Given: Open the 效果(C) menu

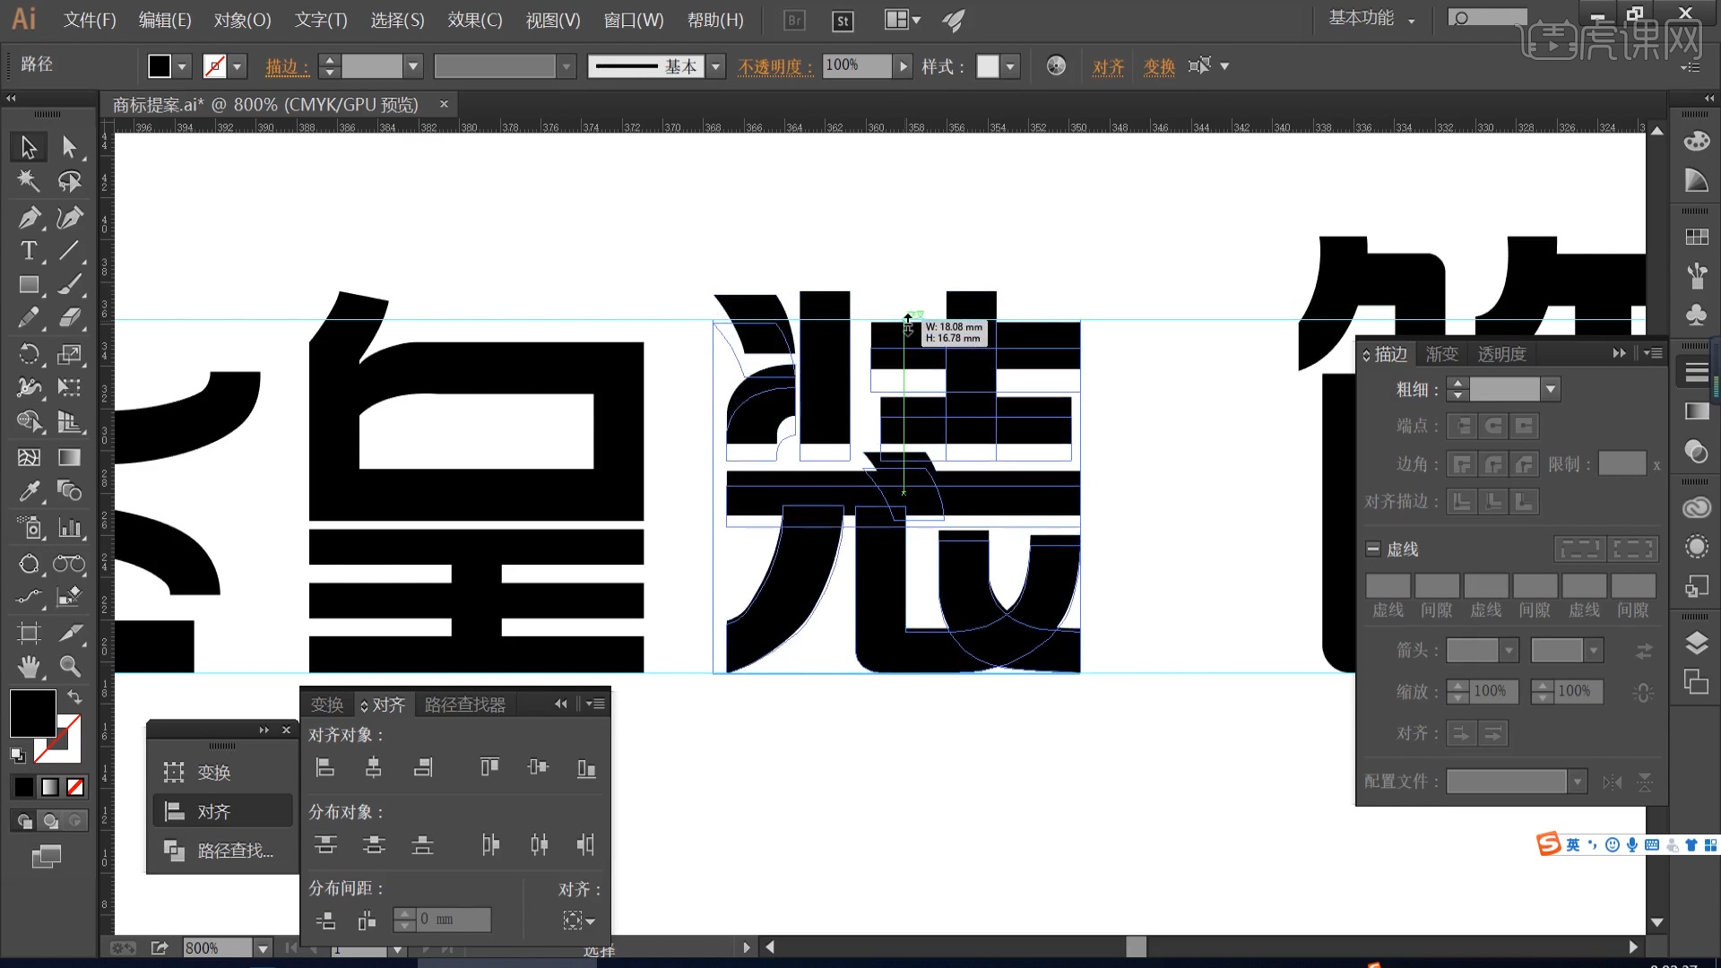Looking at the screenshot, I should click(x=474, y=20).
